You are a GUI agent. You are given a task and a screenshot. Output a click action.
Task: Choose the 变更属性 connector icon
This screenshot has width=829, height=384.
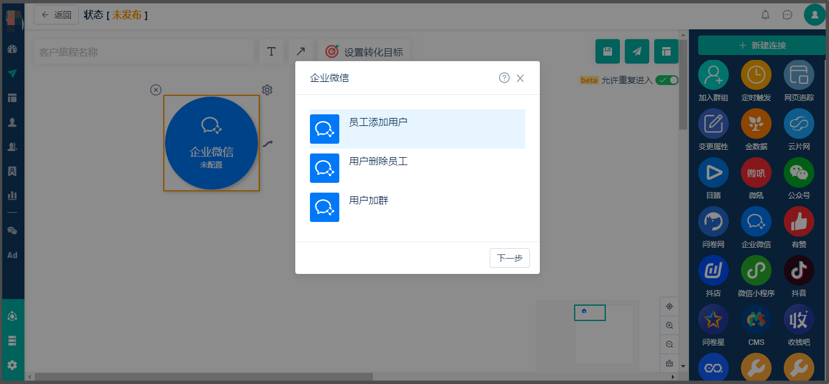pos(713,124)
